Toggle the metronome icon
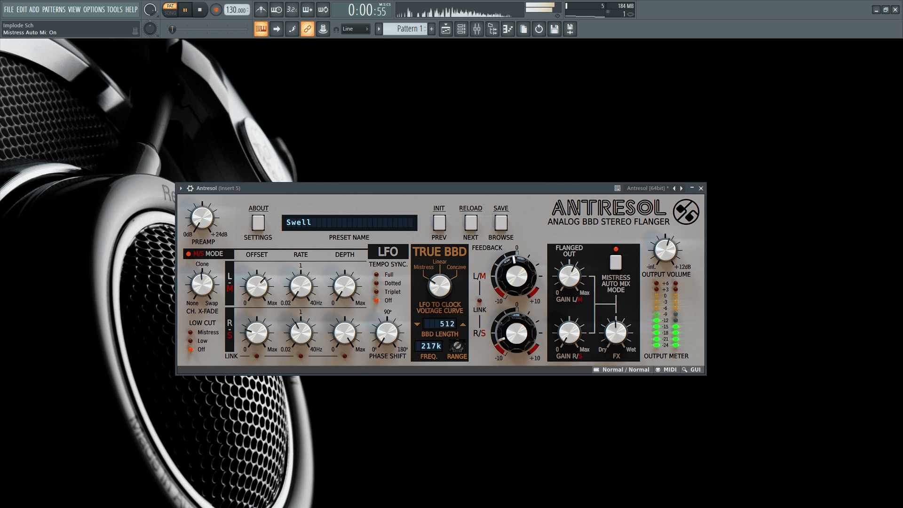 point(261,9)
